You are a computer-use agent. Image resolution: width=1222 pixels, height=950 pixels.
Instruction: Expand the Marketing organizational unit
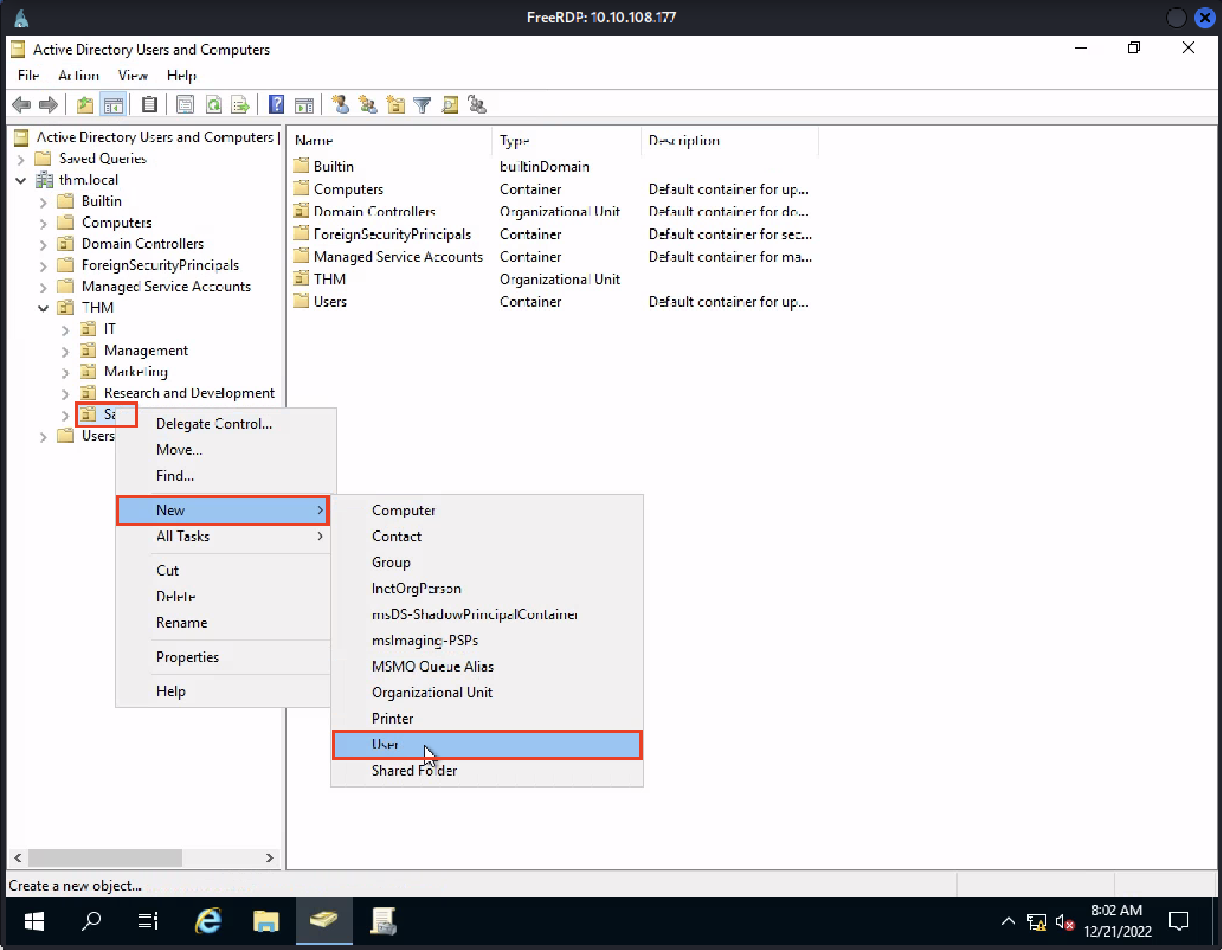[x=65, y=372]
